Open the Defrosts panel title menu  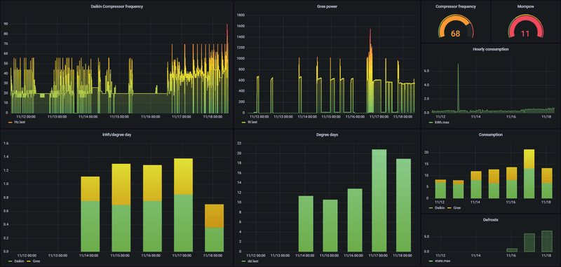click(x=490, y=220)
